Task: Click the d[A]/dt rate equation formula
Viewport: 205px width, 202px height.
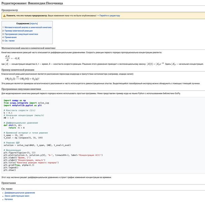Action: click(x=13, y=58)
